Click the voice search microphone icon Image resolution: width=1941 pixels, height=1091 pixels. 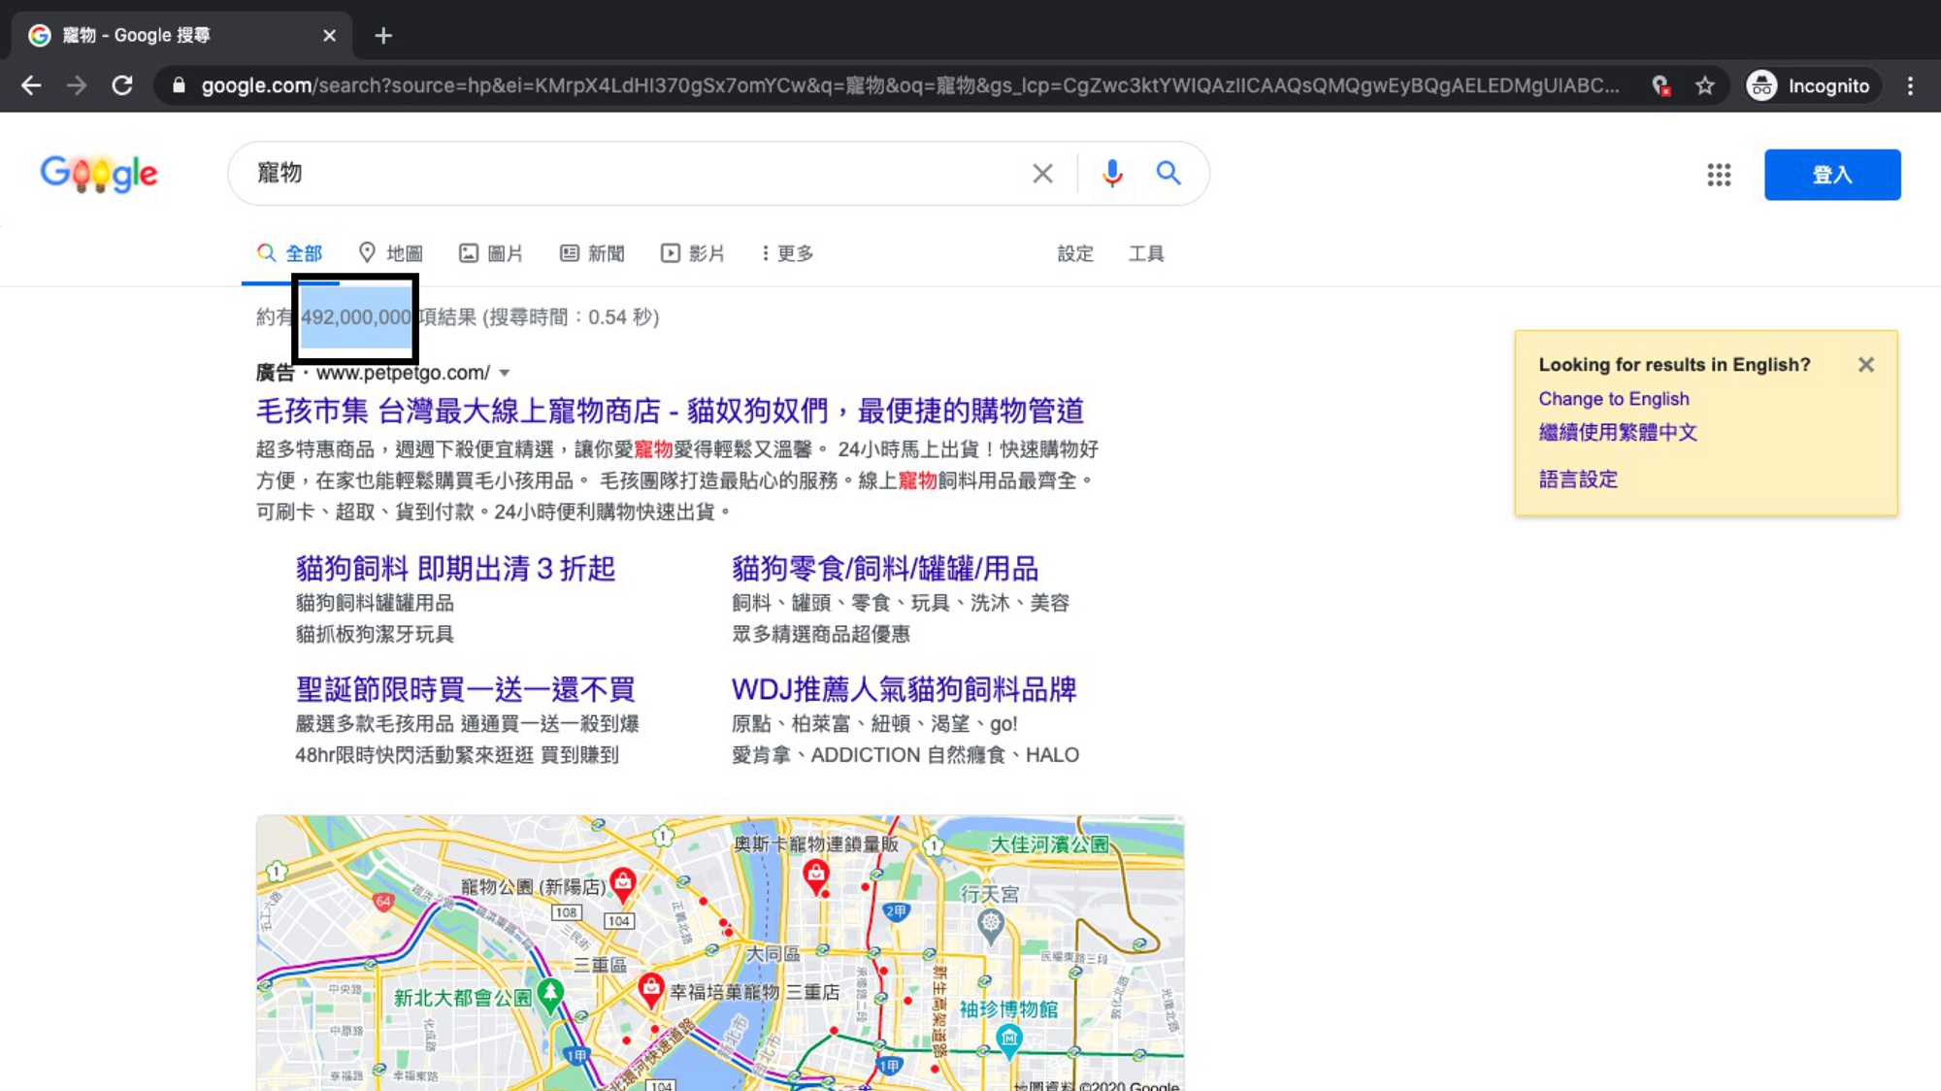tap(1112, 174)
